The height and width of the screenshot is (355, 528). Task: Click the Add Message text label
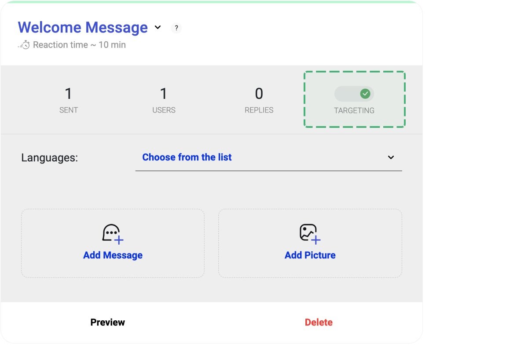coord(113,255)
